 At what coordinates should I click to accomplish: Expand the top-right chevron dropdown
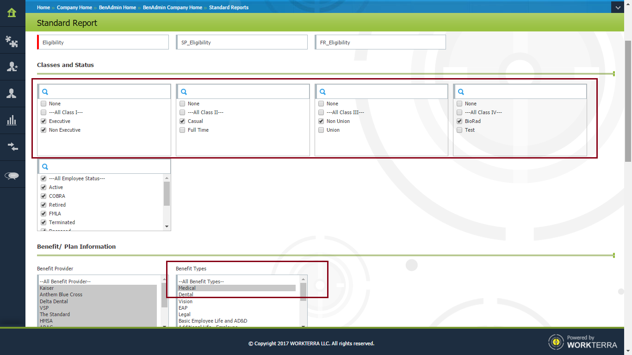618,7
